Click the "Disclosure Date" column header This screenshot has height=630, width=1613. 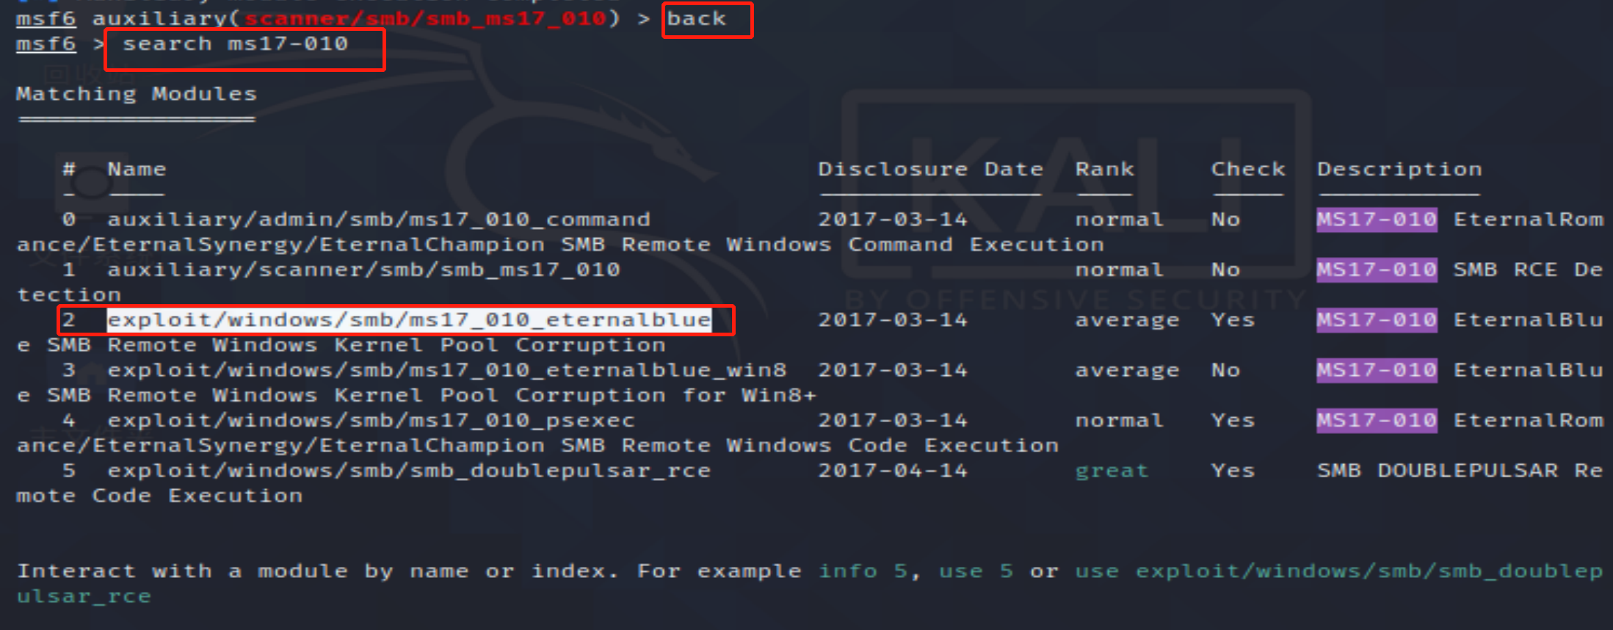(x=930, y=170)
